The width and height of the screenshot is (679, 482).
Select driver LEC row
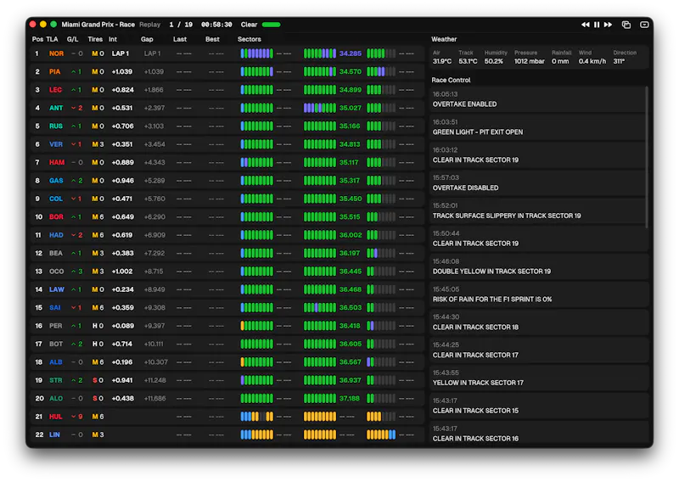227,90
